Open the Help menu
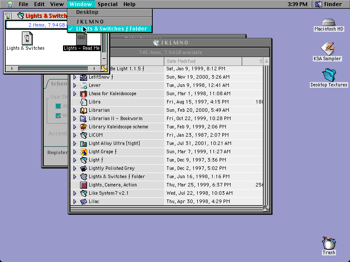 coord(129,4)
